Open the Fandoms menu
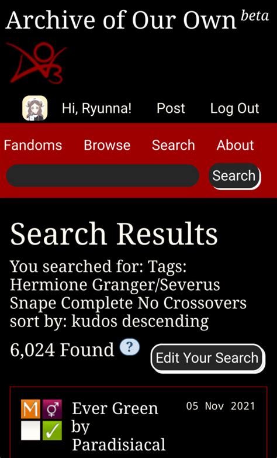Image resolution: width=277 pixels, height=458 pixels. [x=33, y=145]
